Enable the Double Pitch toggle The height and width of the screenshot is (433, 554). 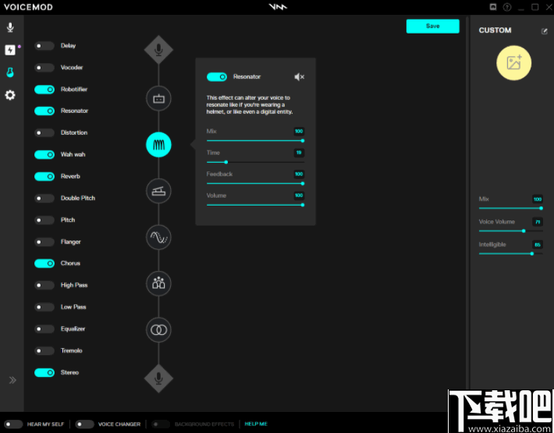coord(44,198)
